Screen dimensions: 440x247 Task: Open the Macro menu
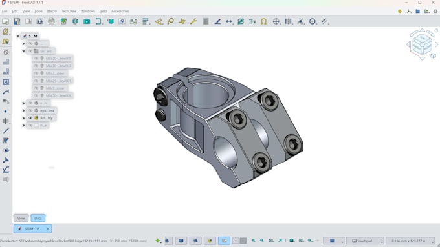tap(52, 11)
